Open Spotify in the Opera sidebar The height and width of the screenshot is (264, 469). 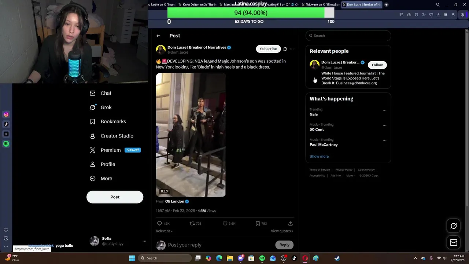tap(6, 144)
